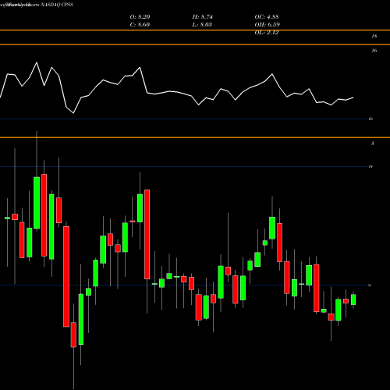This screenshot has height=390, width=390.
Task: Click the 9 price axis label
Action: pyautogui.click(x=370, y=285)
